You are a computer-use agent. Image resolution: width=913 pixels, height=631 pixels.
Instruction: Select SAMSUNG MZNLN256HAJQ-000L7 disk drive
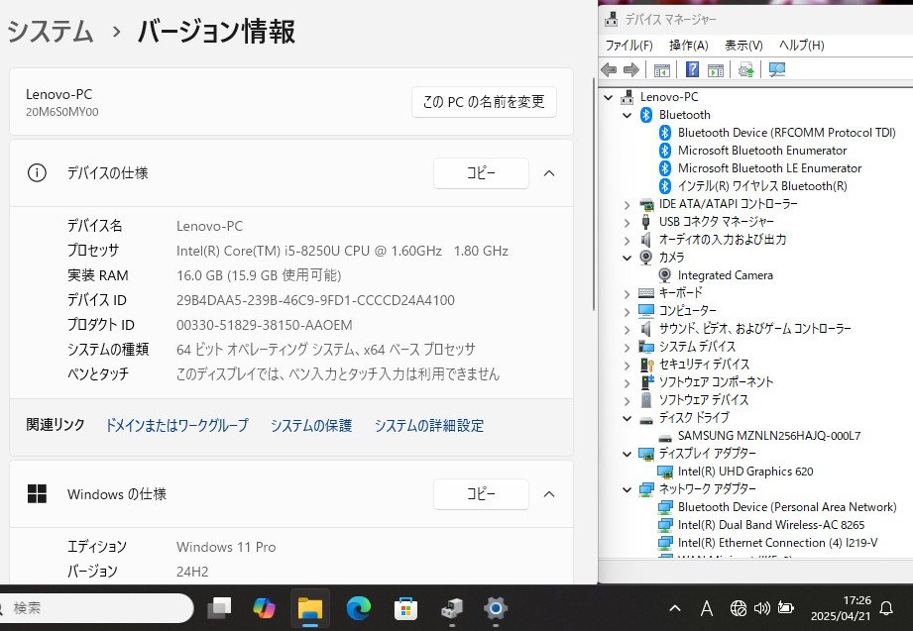tap(768, 436)
